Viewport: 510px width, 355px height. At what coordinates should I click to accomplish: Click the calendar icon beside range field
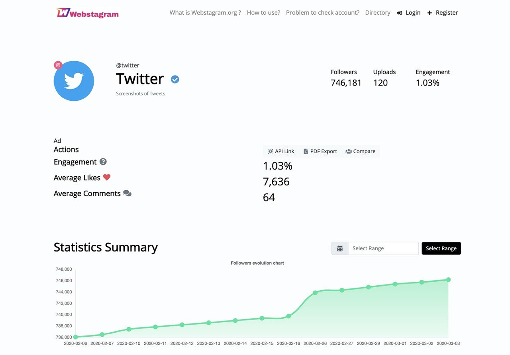point(340,248)
